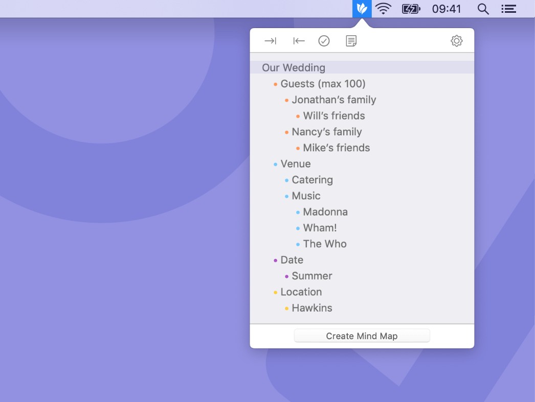
Task: Open the note attachment tool
Action: (x=351, y=40)
